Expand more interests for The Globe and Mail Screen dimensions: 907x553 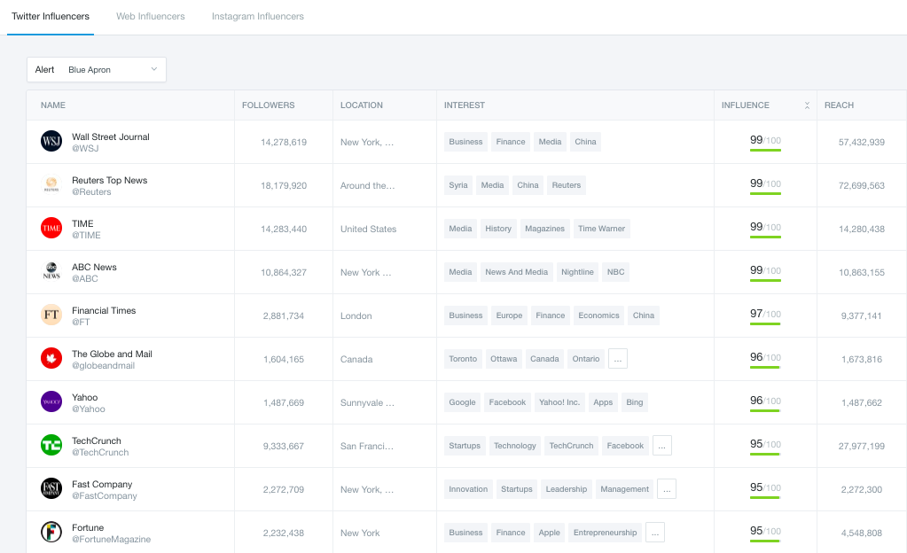pyautogui.click(x=618, y=359)
